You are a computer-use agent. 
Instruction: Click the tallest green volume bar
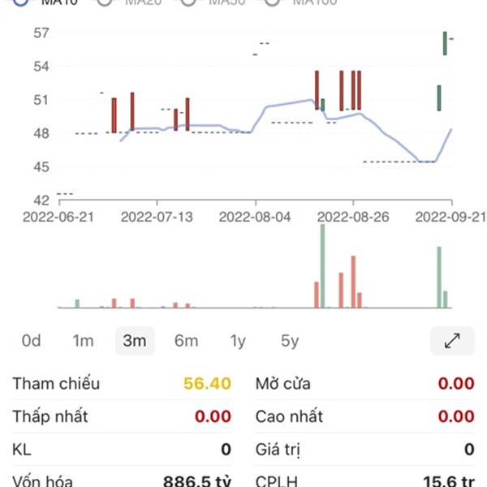tap(322, 266)
